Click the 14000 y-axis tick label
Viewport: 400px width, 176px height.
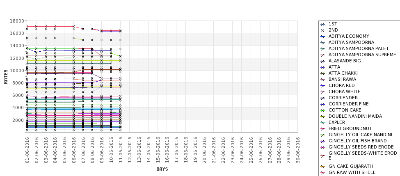(17, 46)
